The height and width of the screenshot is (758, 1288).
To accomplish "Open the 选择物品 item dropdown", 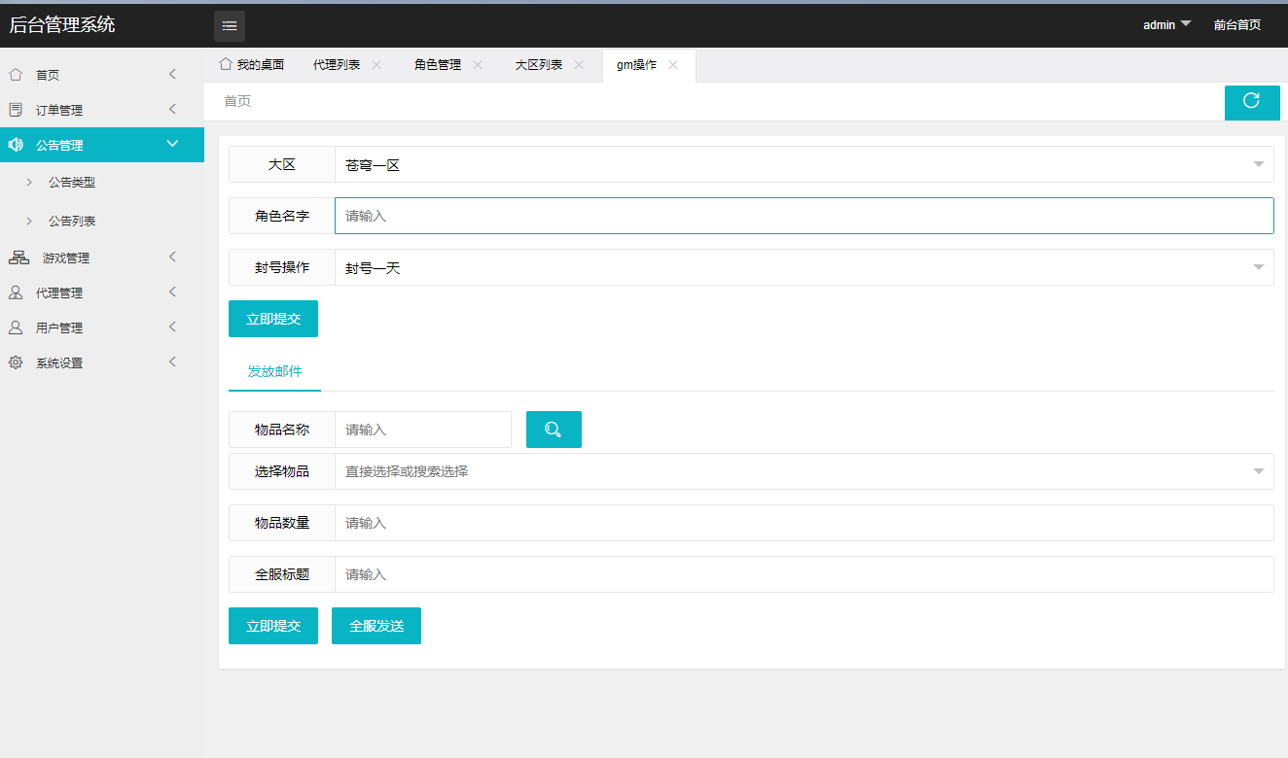I will (x=805, y=471).
